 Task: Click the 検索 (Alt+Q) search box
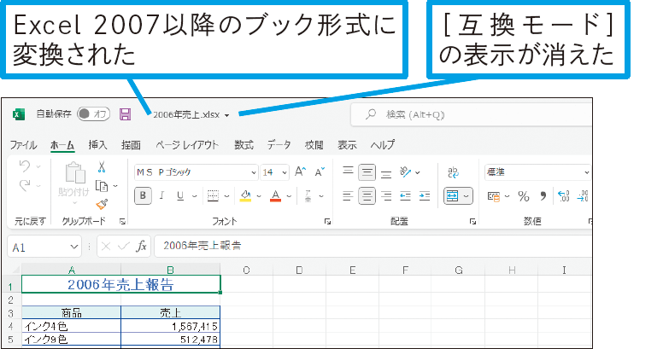point(471,114)
